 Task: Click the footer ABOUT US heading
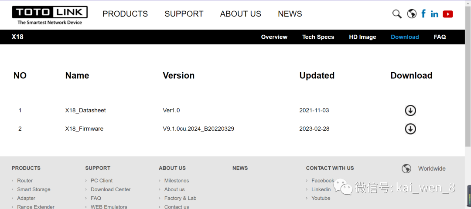(172, 168)
